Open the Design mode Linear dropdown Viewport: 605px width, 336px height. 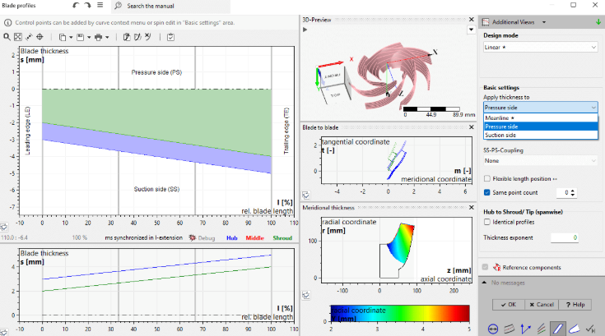coord(540,48)
